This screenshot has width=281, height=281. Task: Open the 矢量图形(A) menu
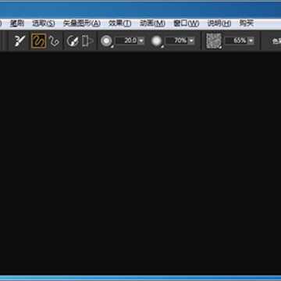click(82, 23)
